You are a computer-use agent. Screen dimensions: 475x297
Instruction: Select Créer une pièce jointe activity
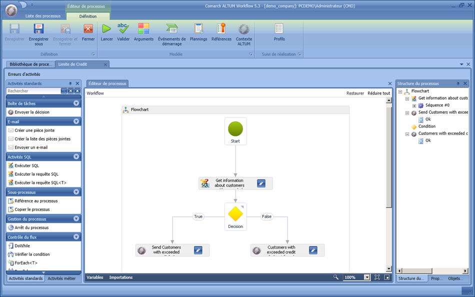(x=43, y=130)
